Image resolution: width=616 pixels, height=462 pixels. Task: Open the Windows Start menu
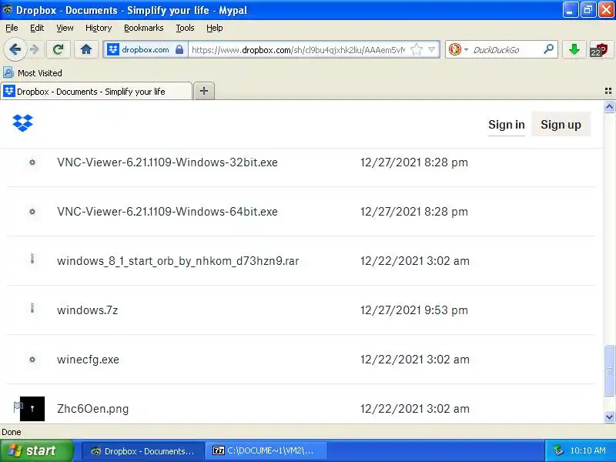[36, 450]
